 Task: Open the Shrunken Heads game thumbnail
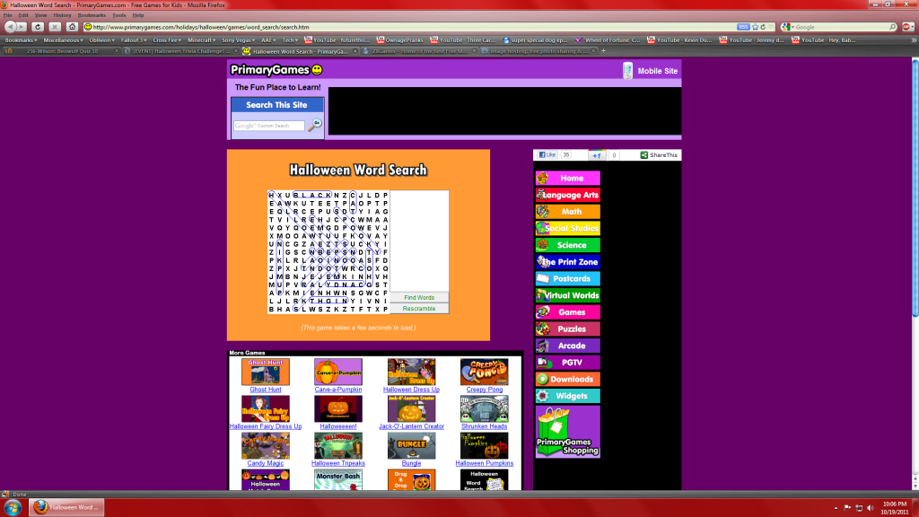(x=484, y=409)
